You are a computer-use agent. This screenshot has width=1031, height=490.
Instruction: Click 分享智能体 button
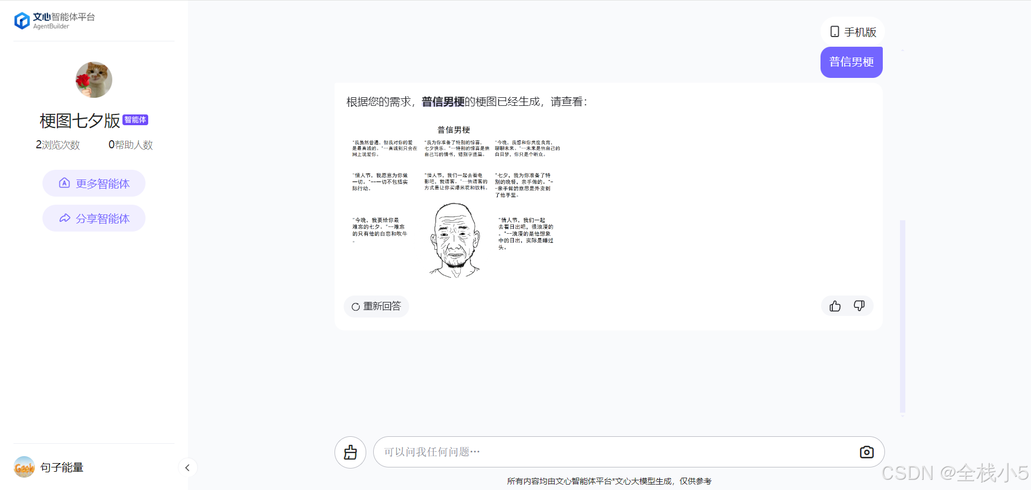[x=94, y=218]
